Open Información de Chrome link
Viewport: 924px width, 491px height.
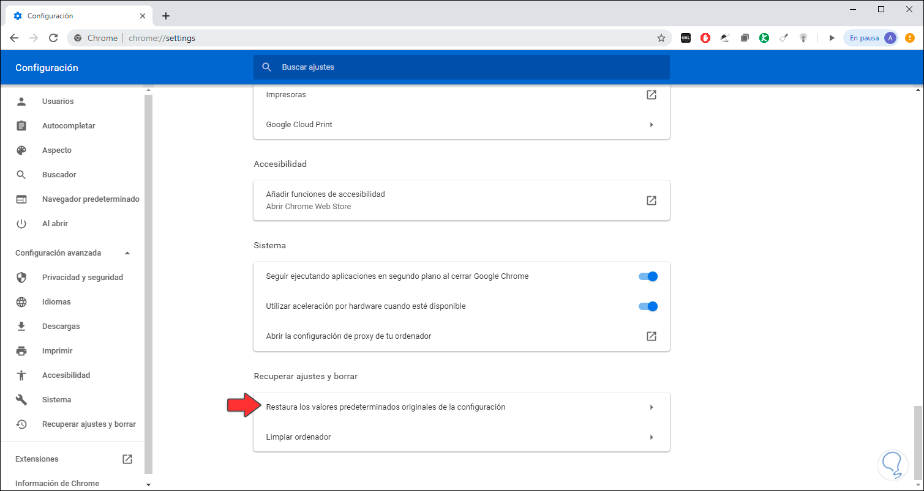[x=57, y=483]
